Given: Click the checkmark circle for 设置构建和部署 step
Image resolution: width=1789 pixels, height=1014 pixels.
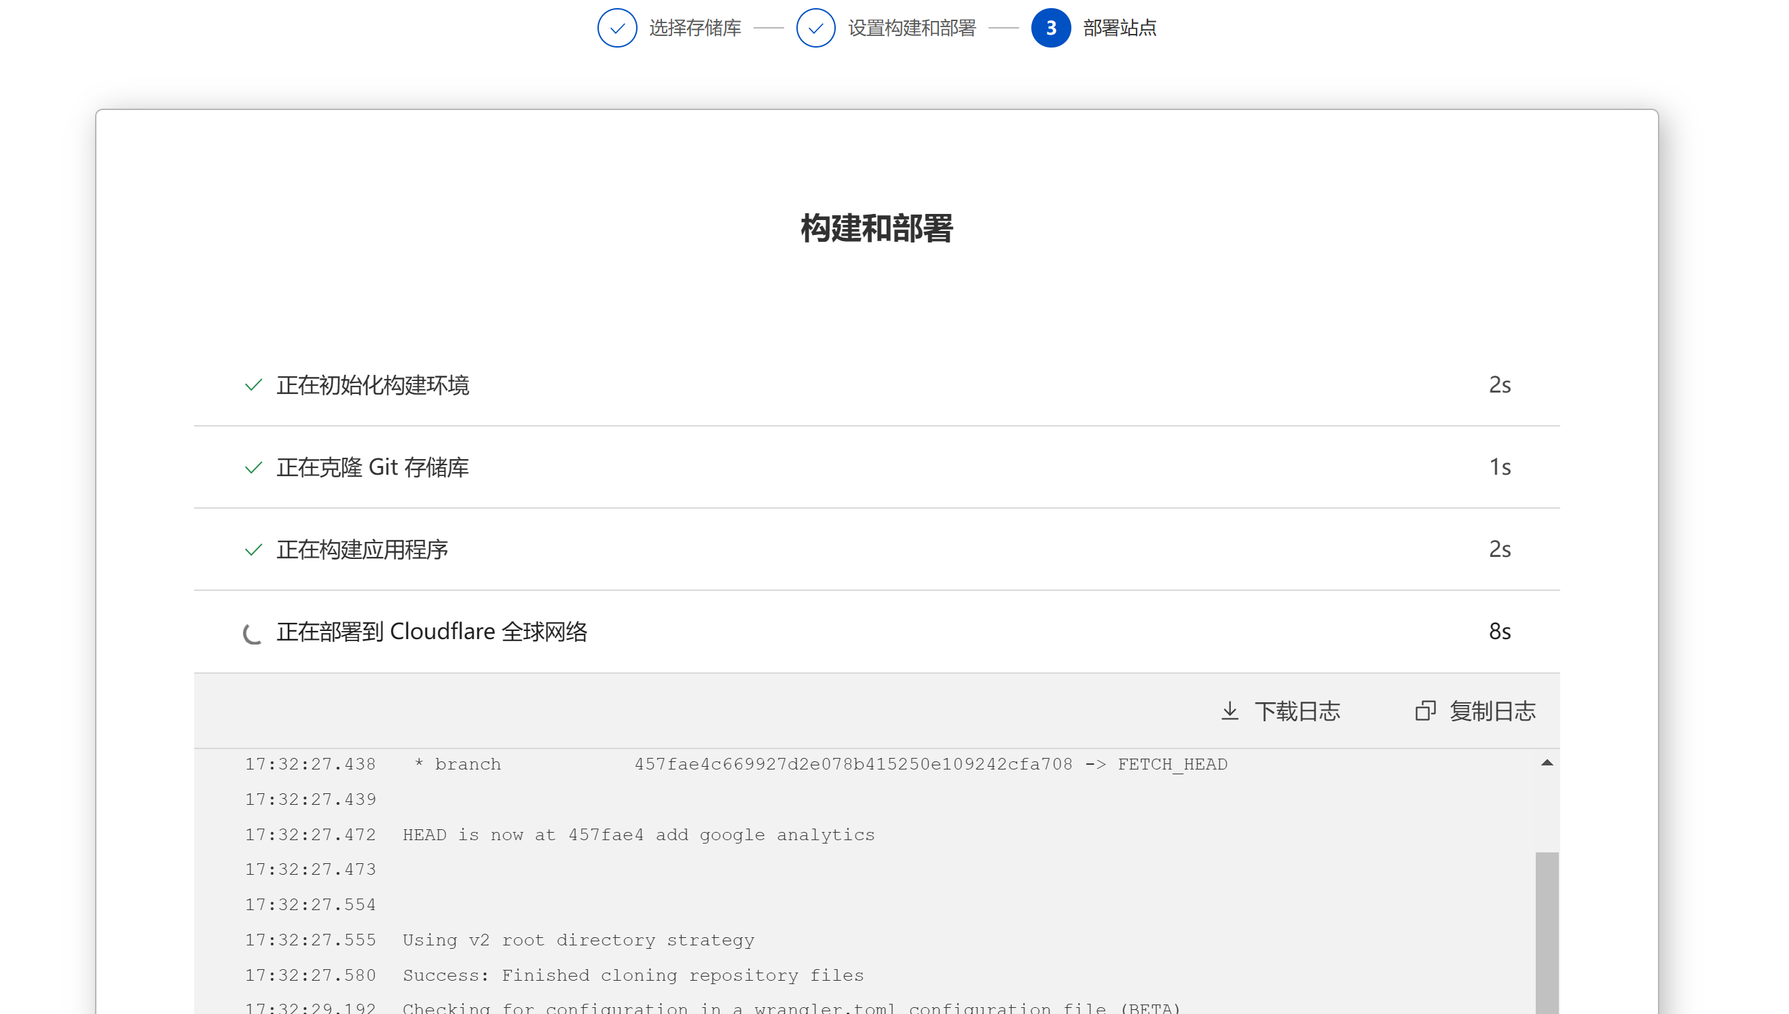Looking at the screenshot, I should click(815, 28).
